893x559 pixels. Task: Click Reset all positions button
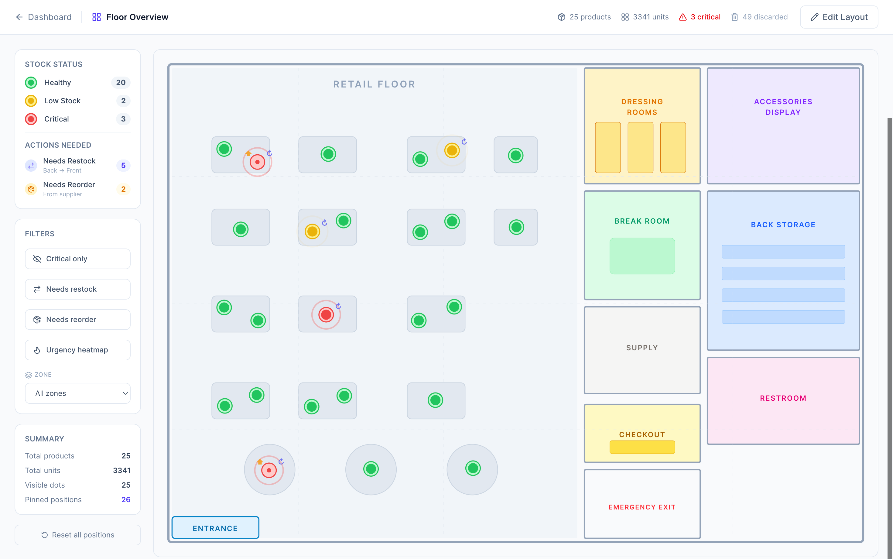click(x=78, y=535)
